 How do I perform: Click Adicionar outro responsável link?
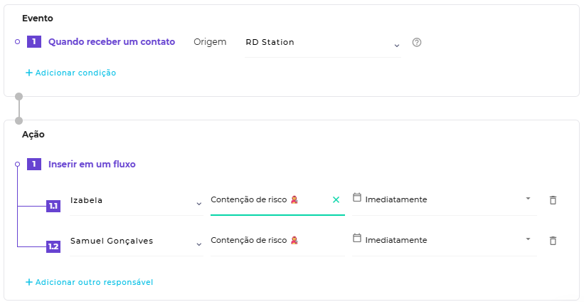click(x=94, y=282)
